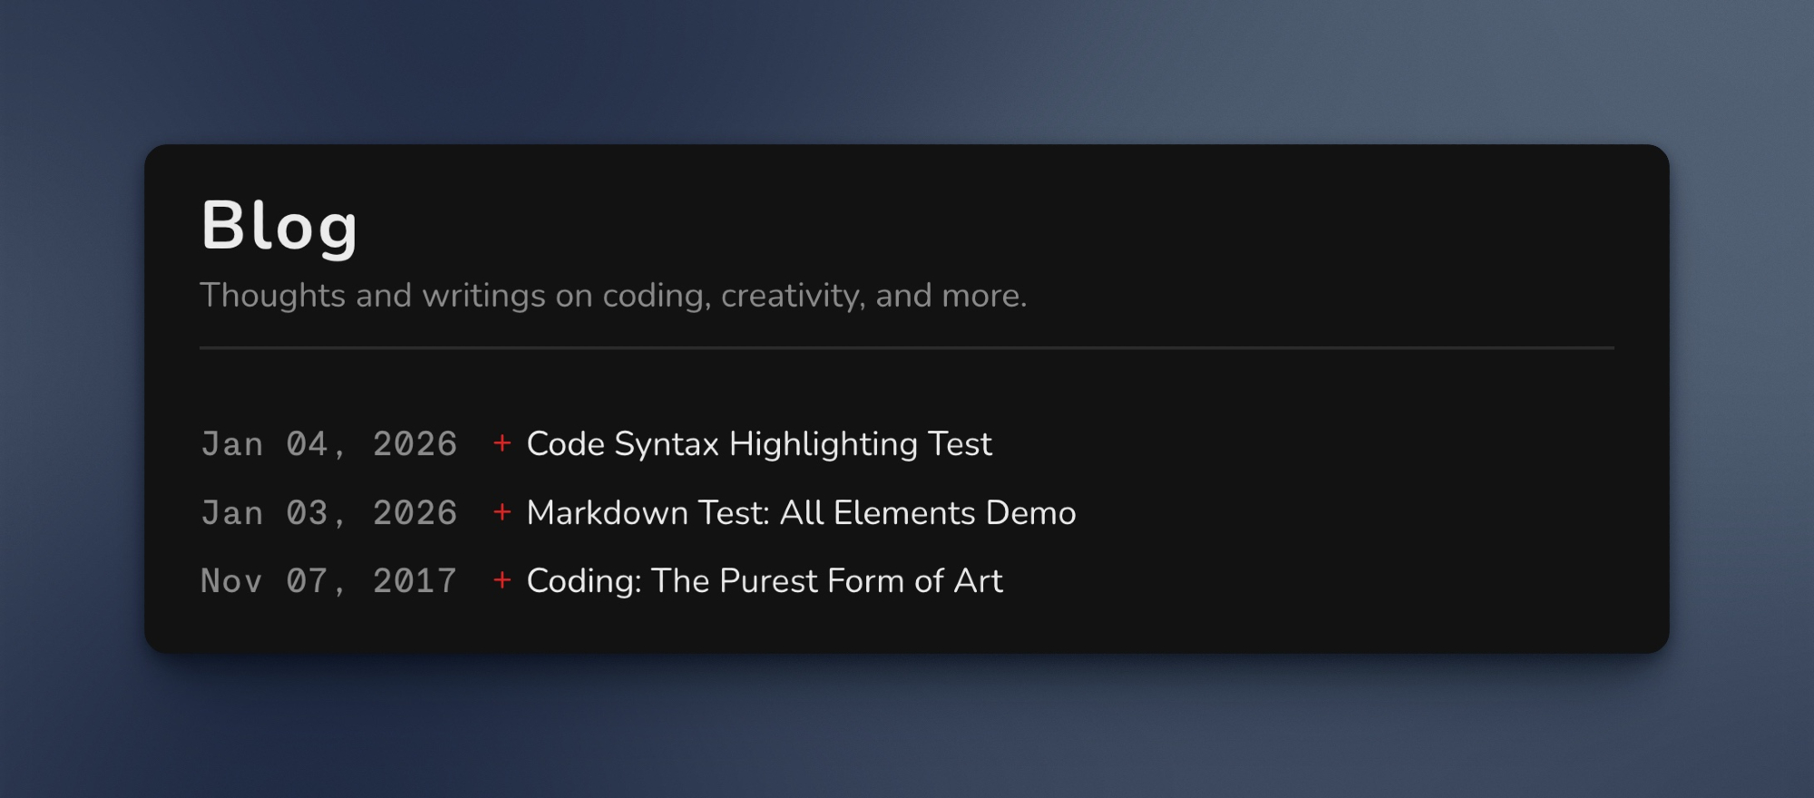Screen dimensions: 1814x798
Task: Click the red plus next to Markdown Test
Action: (502, 512)
